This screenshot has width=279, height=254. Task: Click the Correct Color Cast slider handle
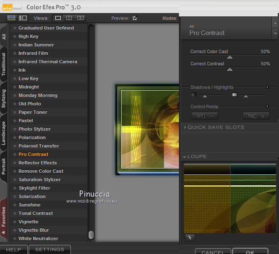tap(230, 57)
